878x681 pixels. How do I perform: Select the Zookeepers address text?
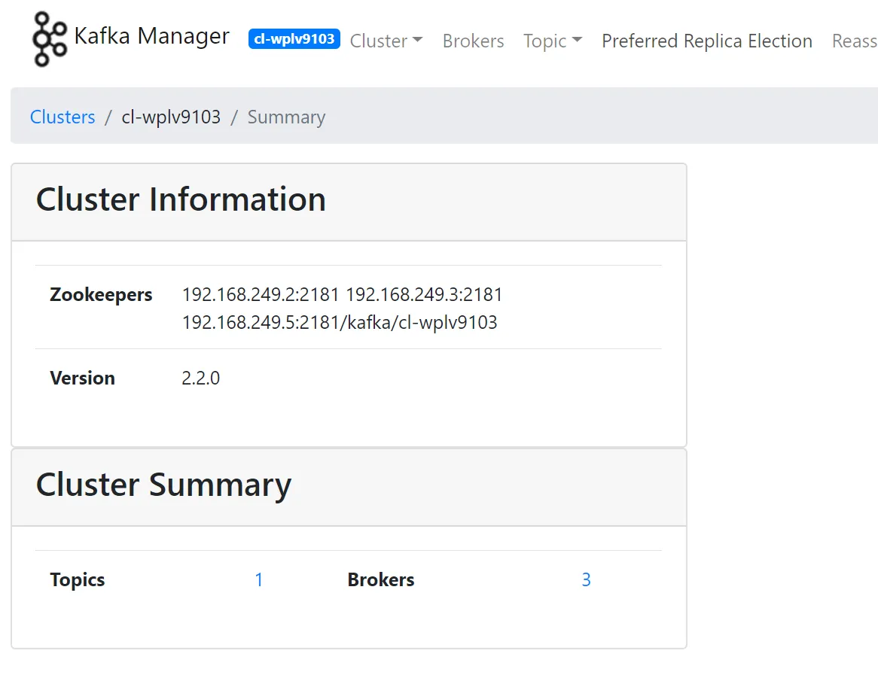[342, 294]
